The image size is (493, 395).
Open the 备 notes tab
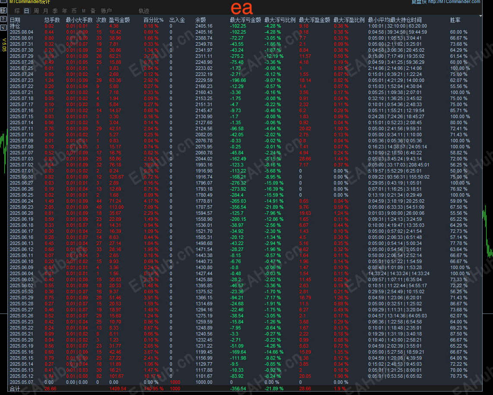pyautogui.click(x=93, y=11)
